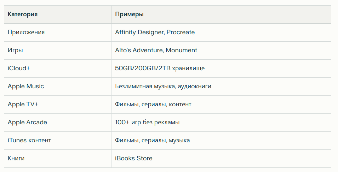Viewport: 338px width, 172px height.
Task: Click '50GB/200GB/2TB хранилище' cell
Action: (221, 69)
